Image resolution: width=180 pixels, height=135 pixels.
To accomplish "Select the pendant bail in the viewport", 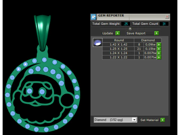I will tap(42, 33).
